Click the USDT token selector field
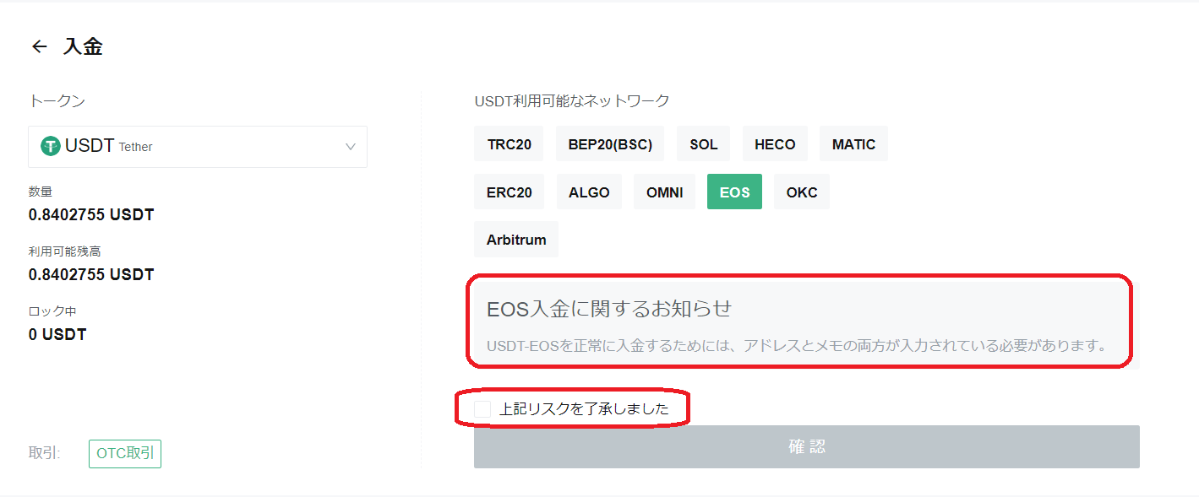1199x497 pixels. pyautogui.click(x=198, y=147)
